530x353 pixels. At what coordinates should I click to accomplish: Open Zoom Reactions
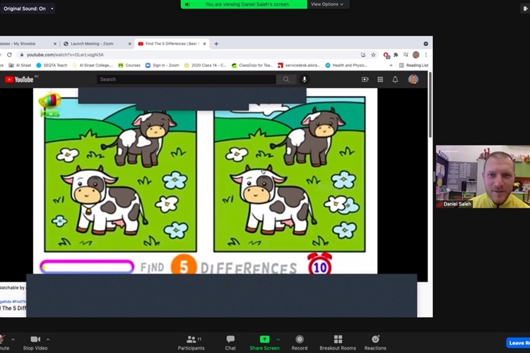375,342
